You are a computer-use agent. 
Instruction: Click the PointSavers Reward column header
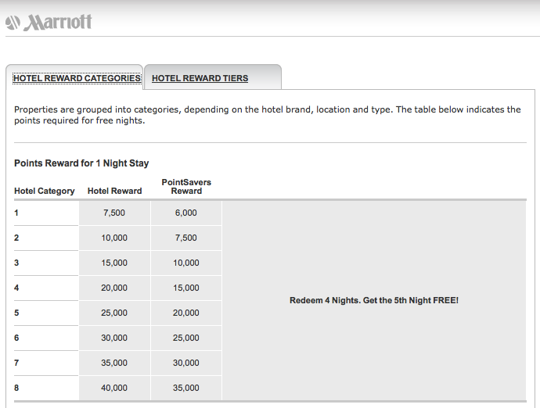[x=186, y=187]
